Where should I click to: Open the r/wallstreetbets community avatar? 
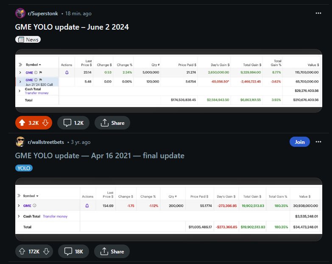coord(20,142)
